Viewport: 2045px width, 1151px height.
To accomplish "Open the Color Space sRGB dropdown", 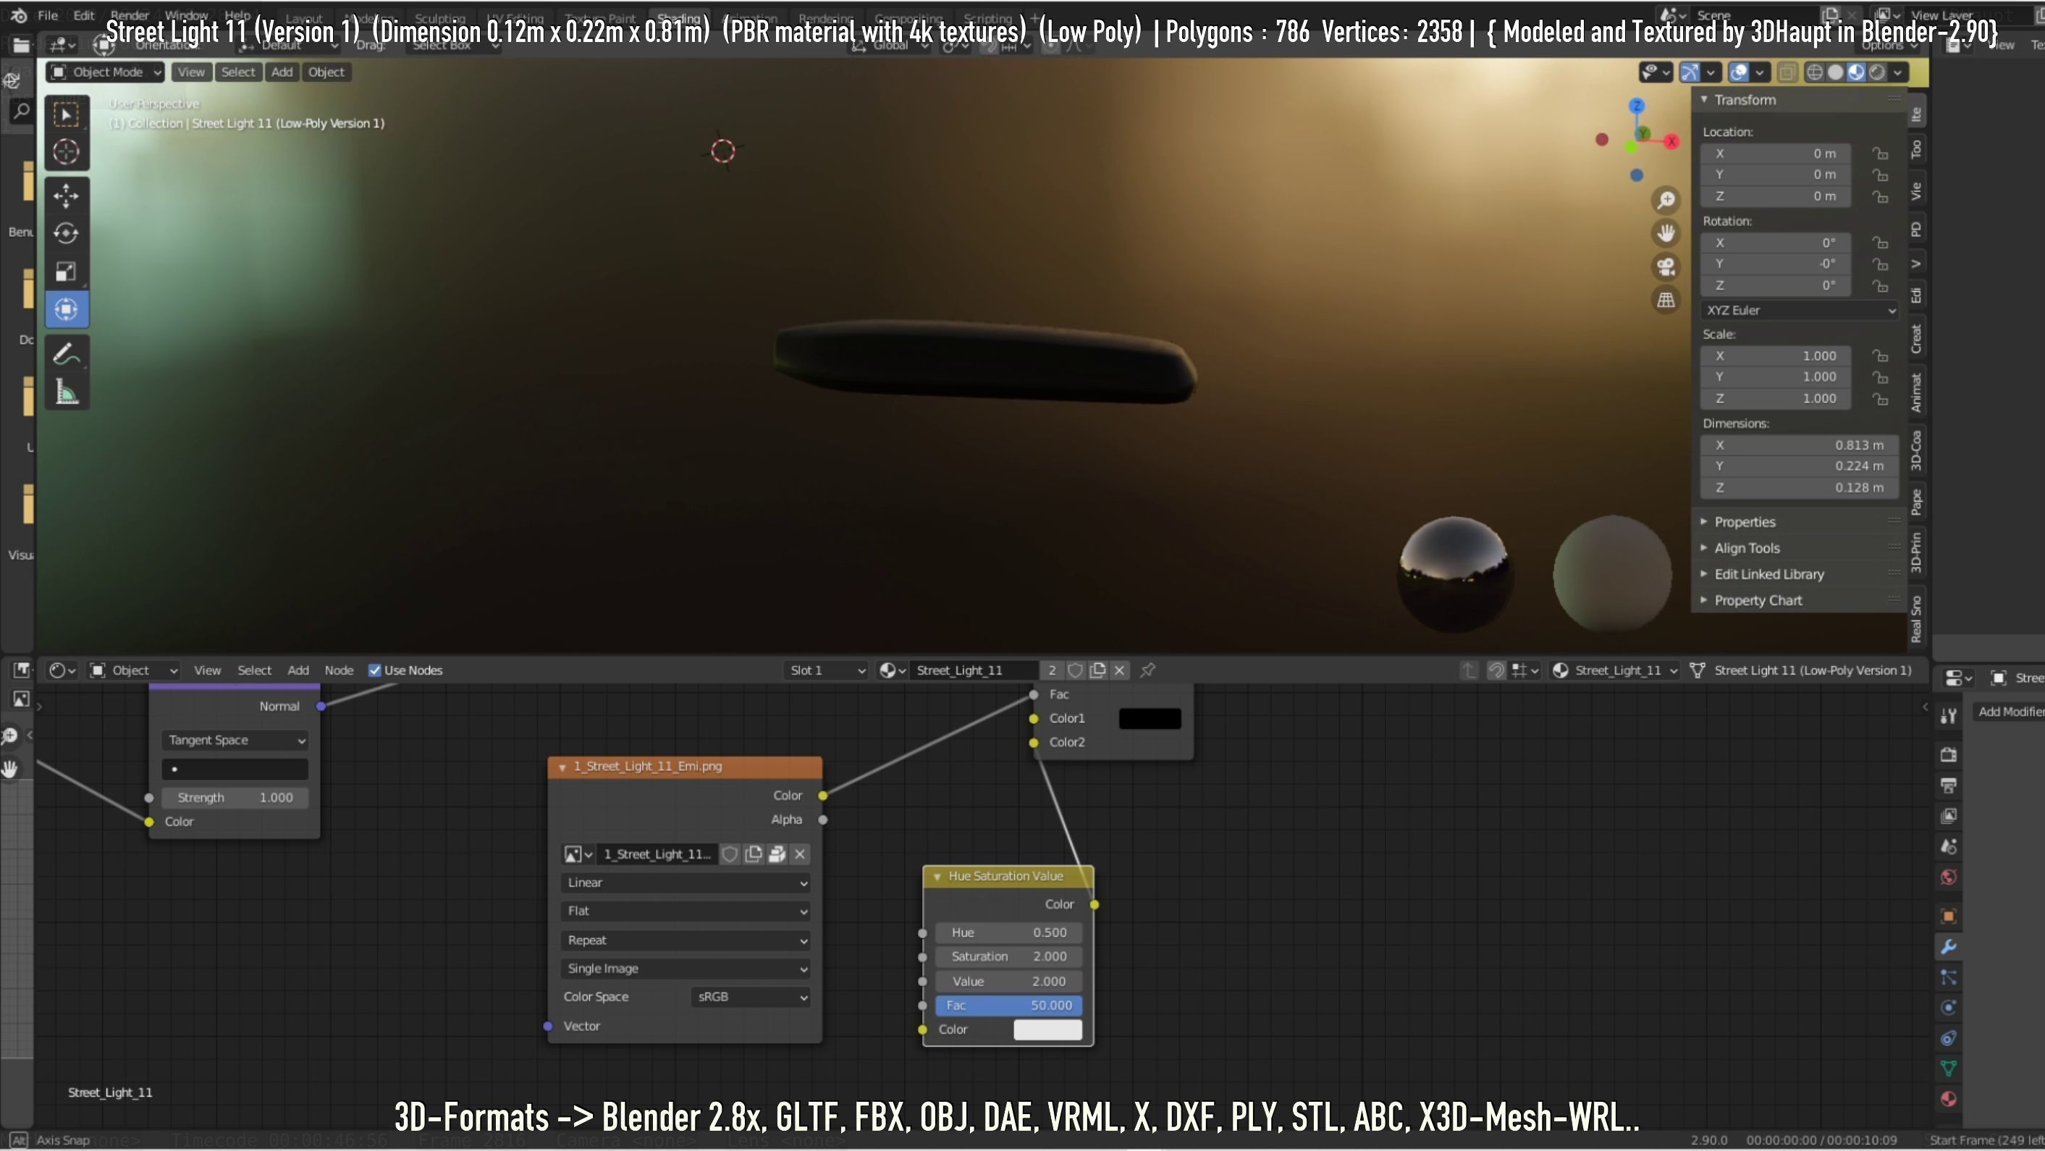I will tap(751, 997).
